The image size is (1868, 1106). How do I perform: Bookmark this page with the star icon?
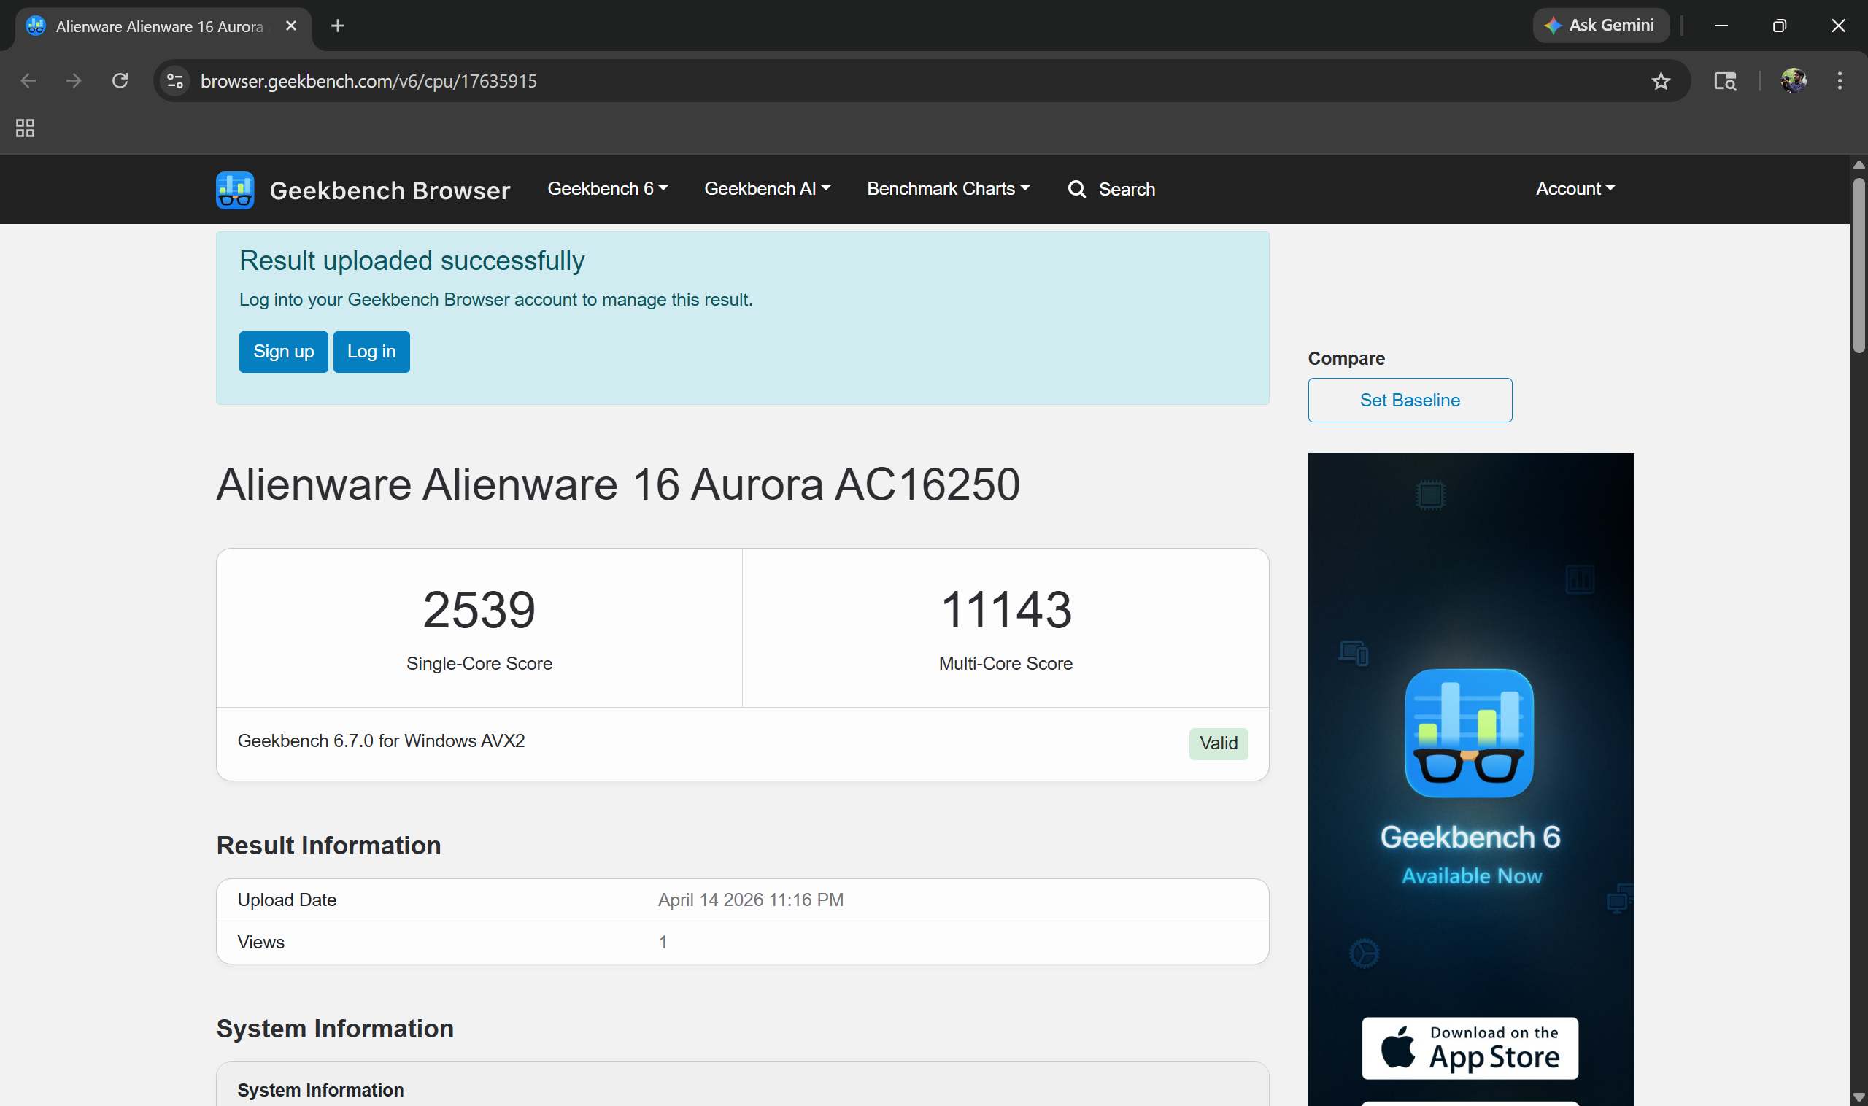(1661, 80)
